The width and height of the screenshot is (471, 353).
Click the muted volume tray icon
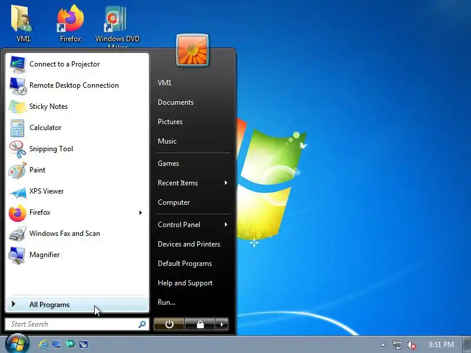pos(411,345)
